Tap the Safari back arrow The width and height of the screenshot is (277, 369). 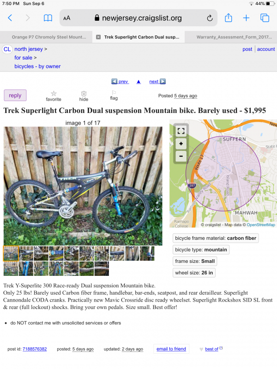pyautogui.click(x=10, y=18)
